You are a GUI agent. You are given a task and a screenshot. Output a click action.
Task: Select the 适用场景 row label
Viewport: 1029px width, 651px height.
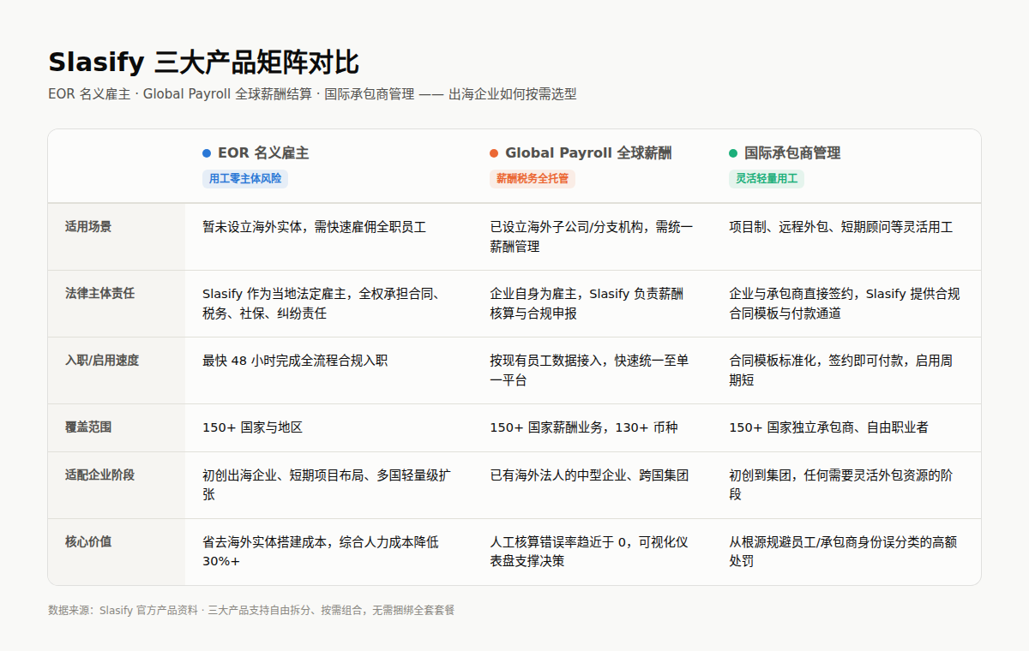coord(88,227)
